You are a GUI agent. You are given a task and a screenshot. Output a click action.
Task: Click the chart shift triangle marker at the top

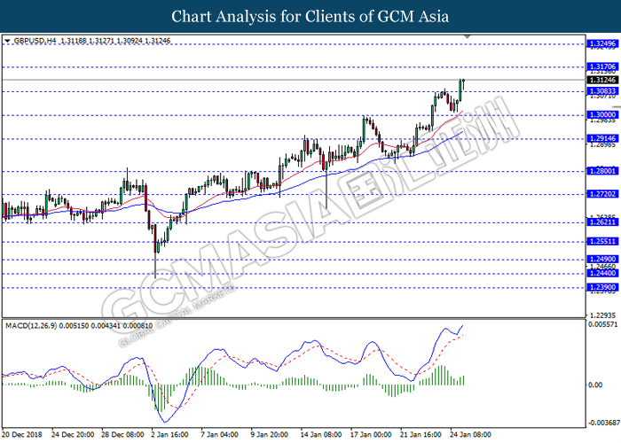tap(468, 36)
